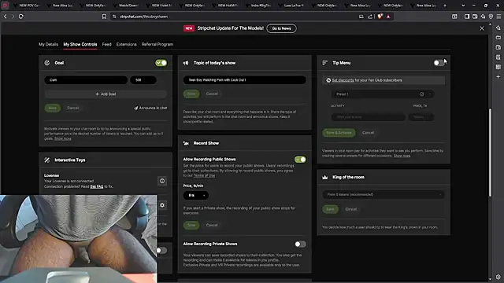This screenshot has height=283, width=504.
Task: Cancel the Goal changes
Action: click(73, 108)
